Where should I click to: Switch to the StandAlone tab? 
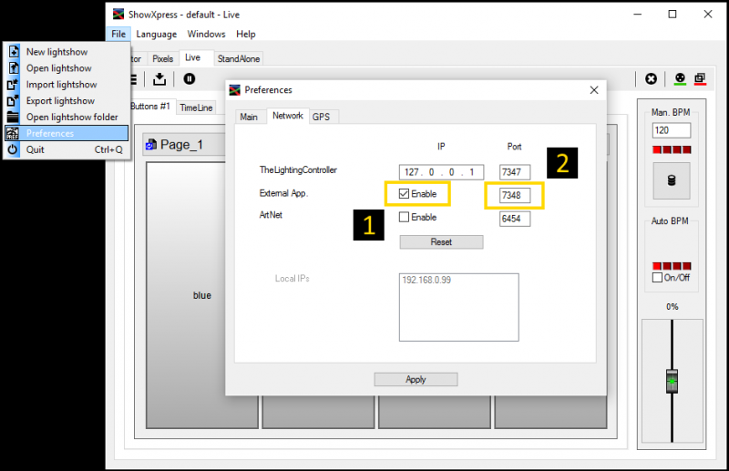[239, 58]
